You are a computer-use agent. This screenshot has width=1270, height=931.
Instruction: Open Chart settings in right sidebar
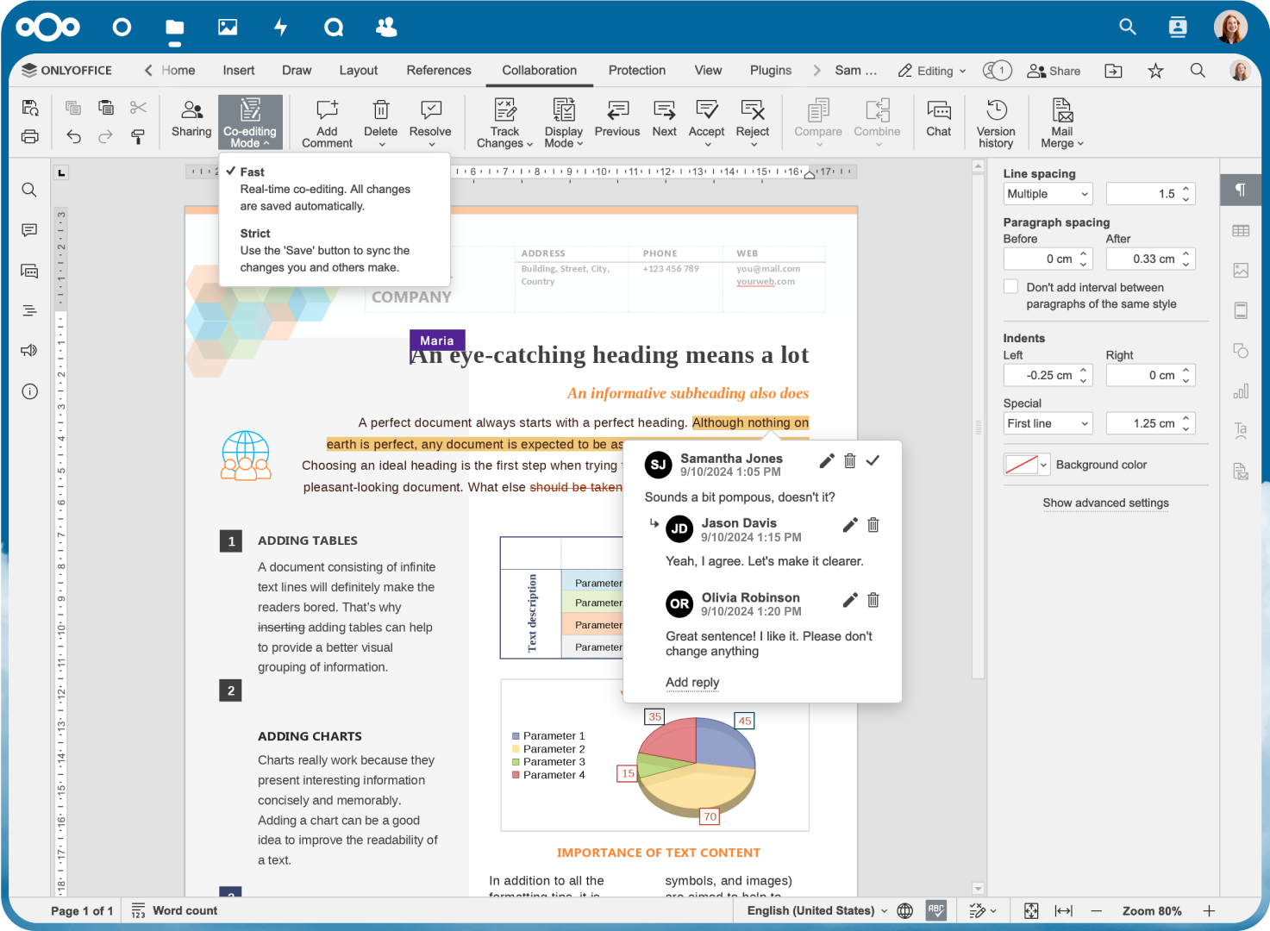click(1240, 390)
